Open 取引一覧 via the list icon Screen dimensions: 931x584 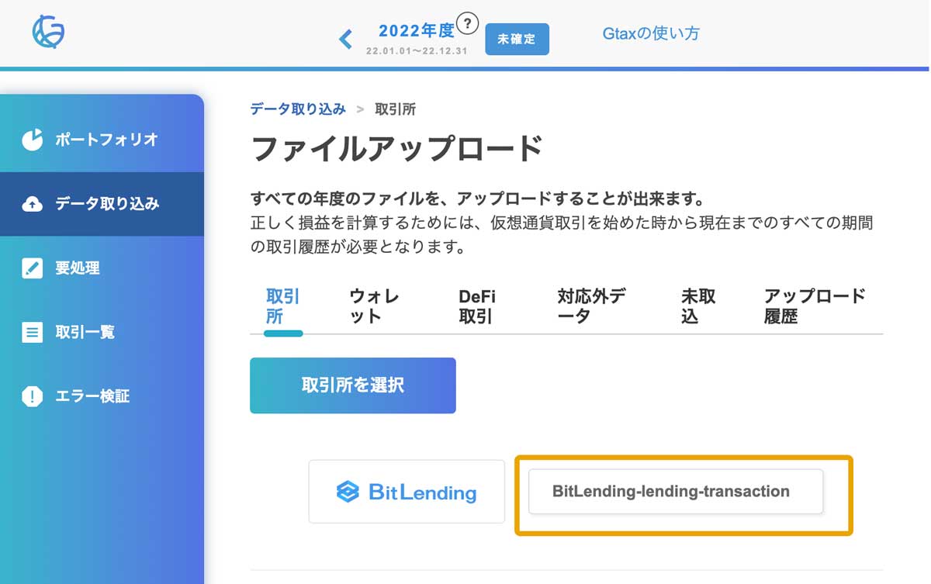tap(34, 332)
